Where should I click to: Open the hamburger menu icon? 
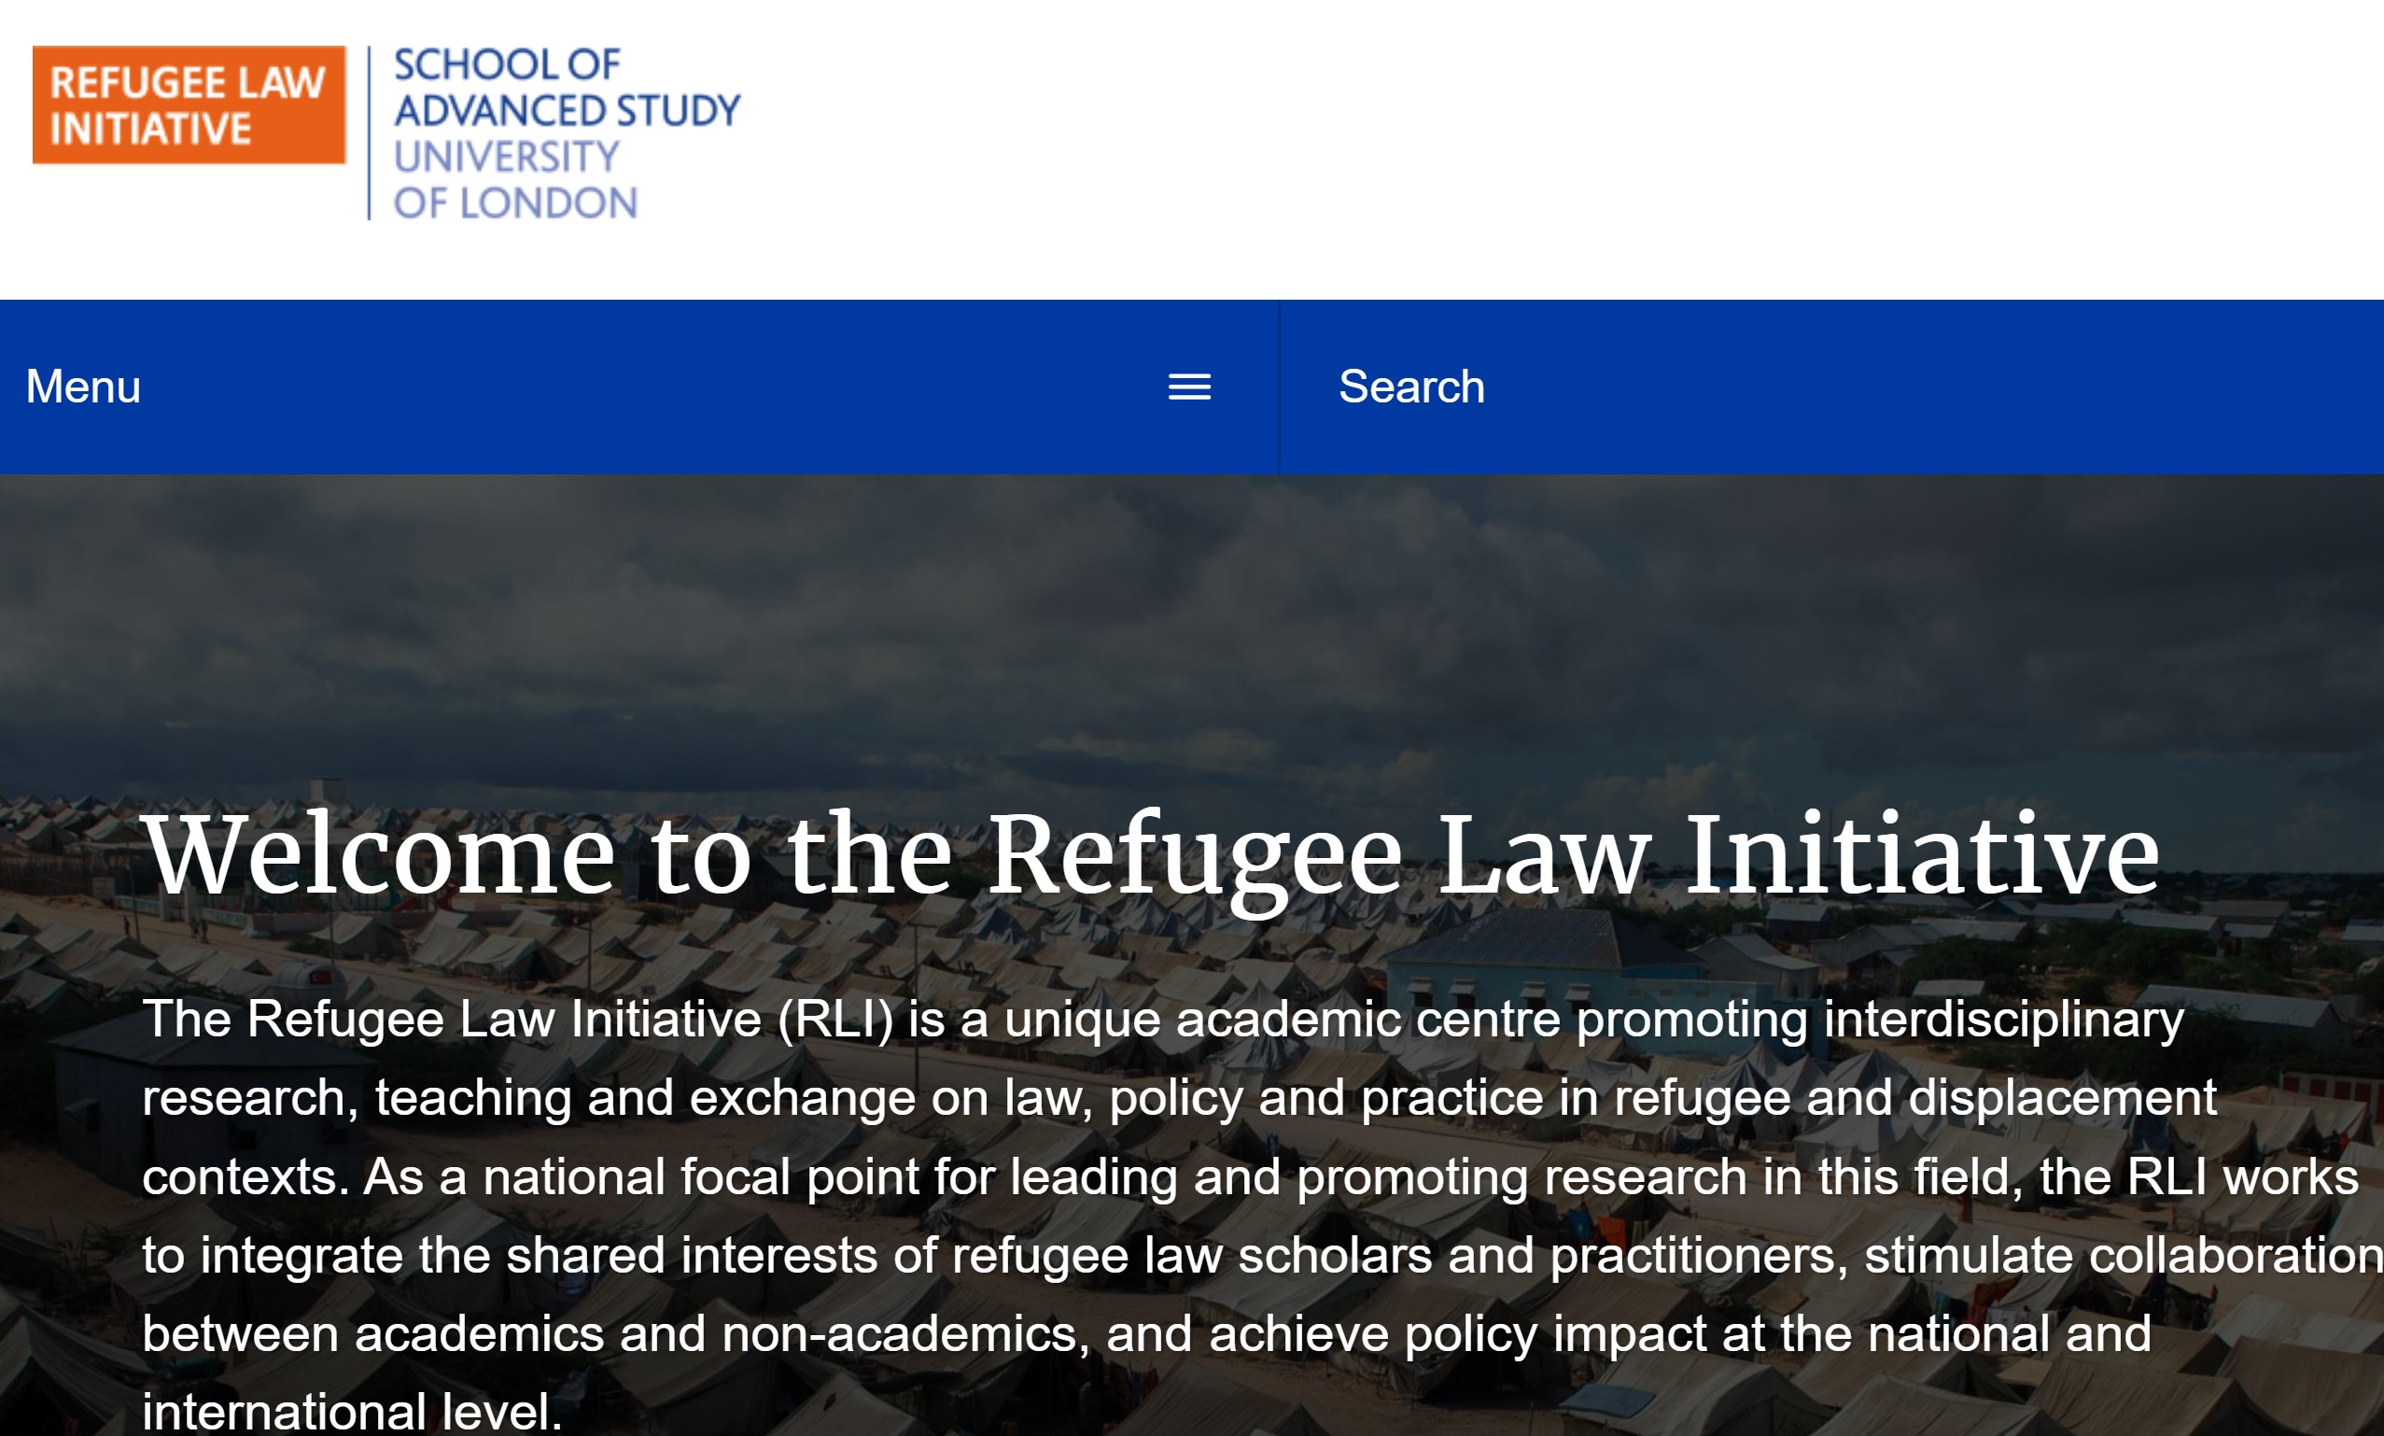point(1188,387)
